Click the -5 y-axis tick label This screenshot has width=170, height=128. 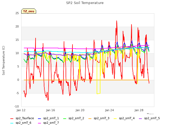coord(18,93)
